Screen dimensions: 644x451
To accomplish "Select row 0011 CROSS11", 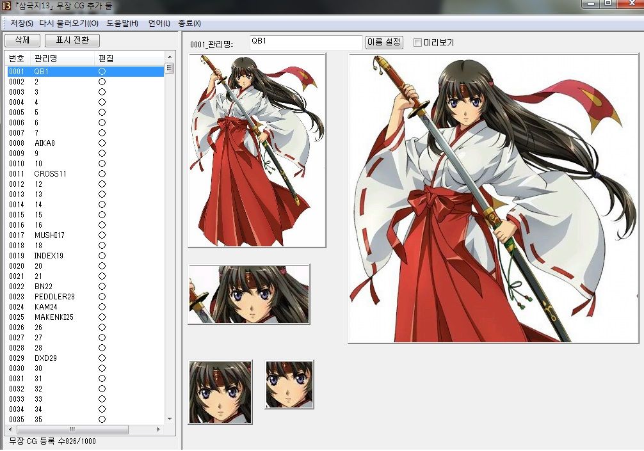I will [x=85, y=174].
